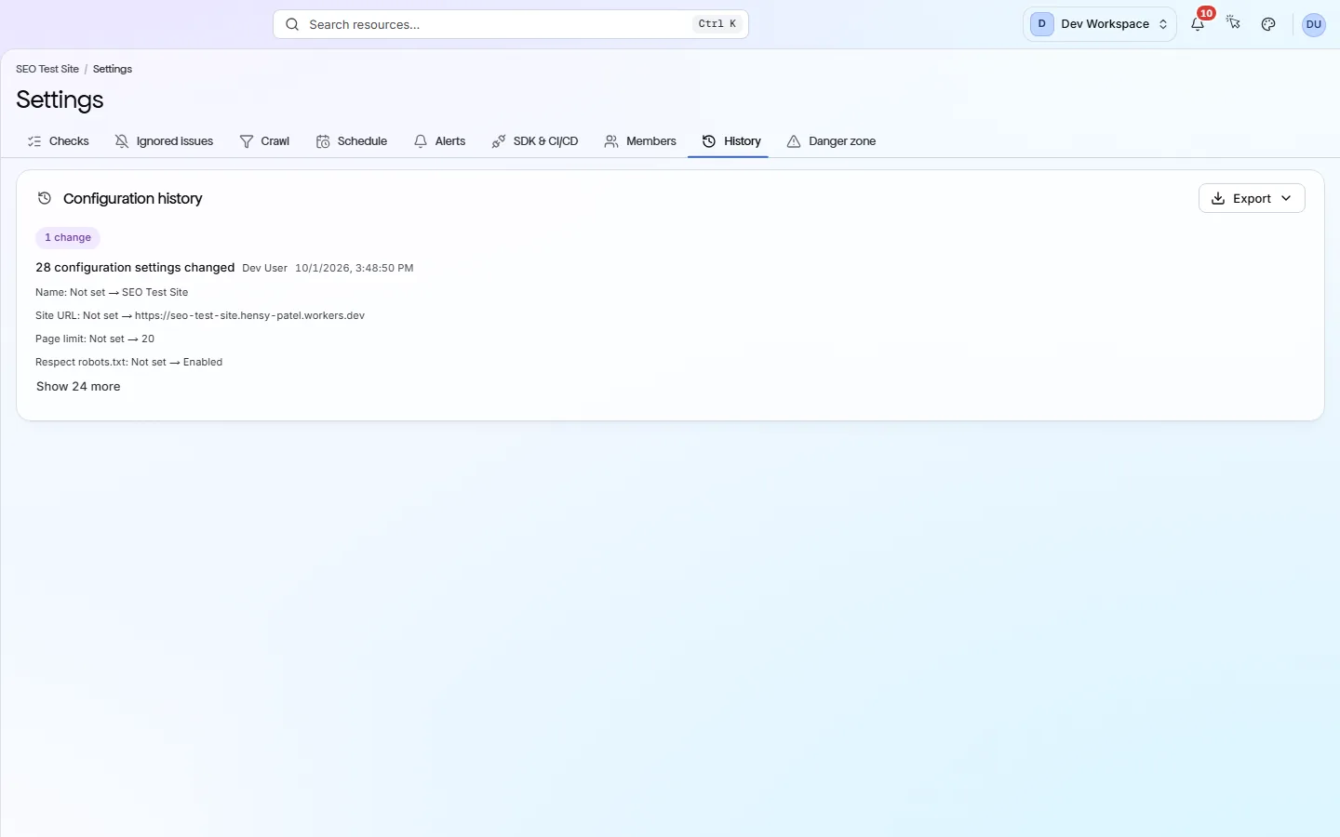This screenshot has width=1340, height=837.
Task: Expand the Export dropdown chevron
Action: click(1286, 198)
